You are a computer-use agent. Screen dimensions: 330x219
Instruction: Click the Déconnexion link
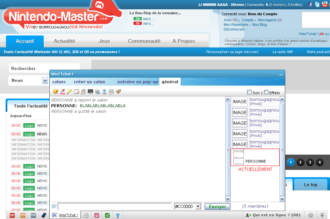[x=234, y=29]
